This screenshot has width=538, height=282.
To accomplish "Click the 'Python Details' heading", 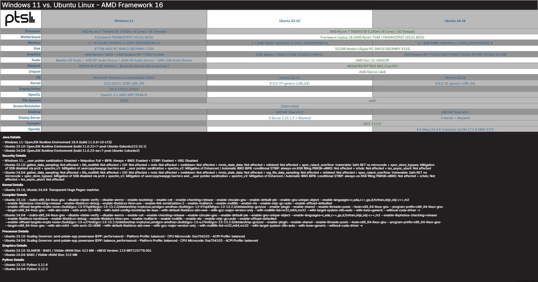I will click(13, 260).
